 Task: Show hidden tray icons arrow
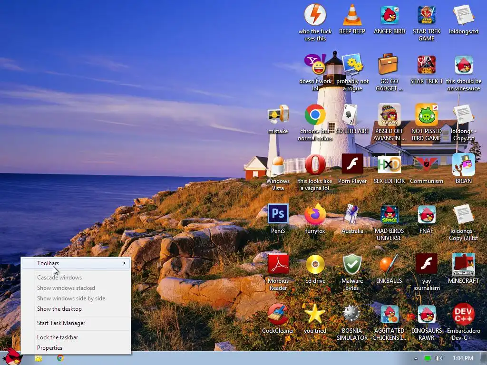tap(416, 358)
